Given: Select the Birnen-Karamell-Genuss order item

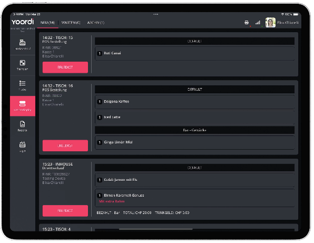Looking at the screenshot, I should [194, 198].
